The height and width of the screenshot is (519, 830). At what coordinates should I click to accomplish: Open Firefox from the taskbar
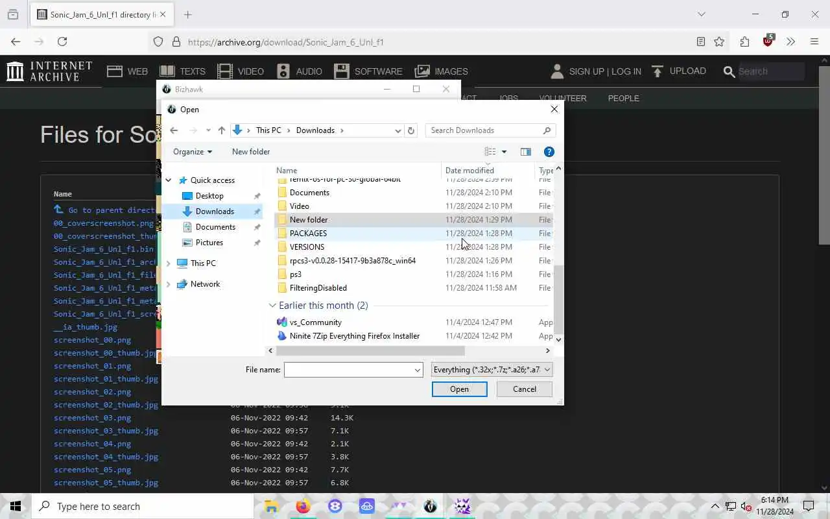[x=303, y=506]
